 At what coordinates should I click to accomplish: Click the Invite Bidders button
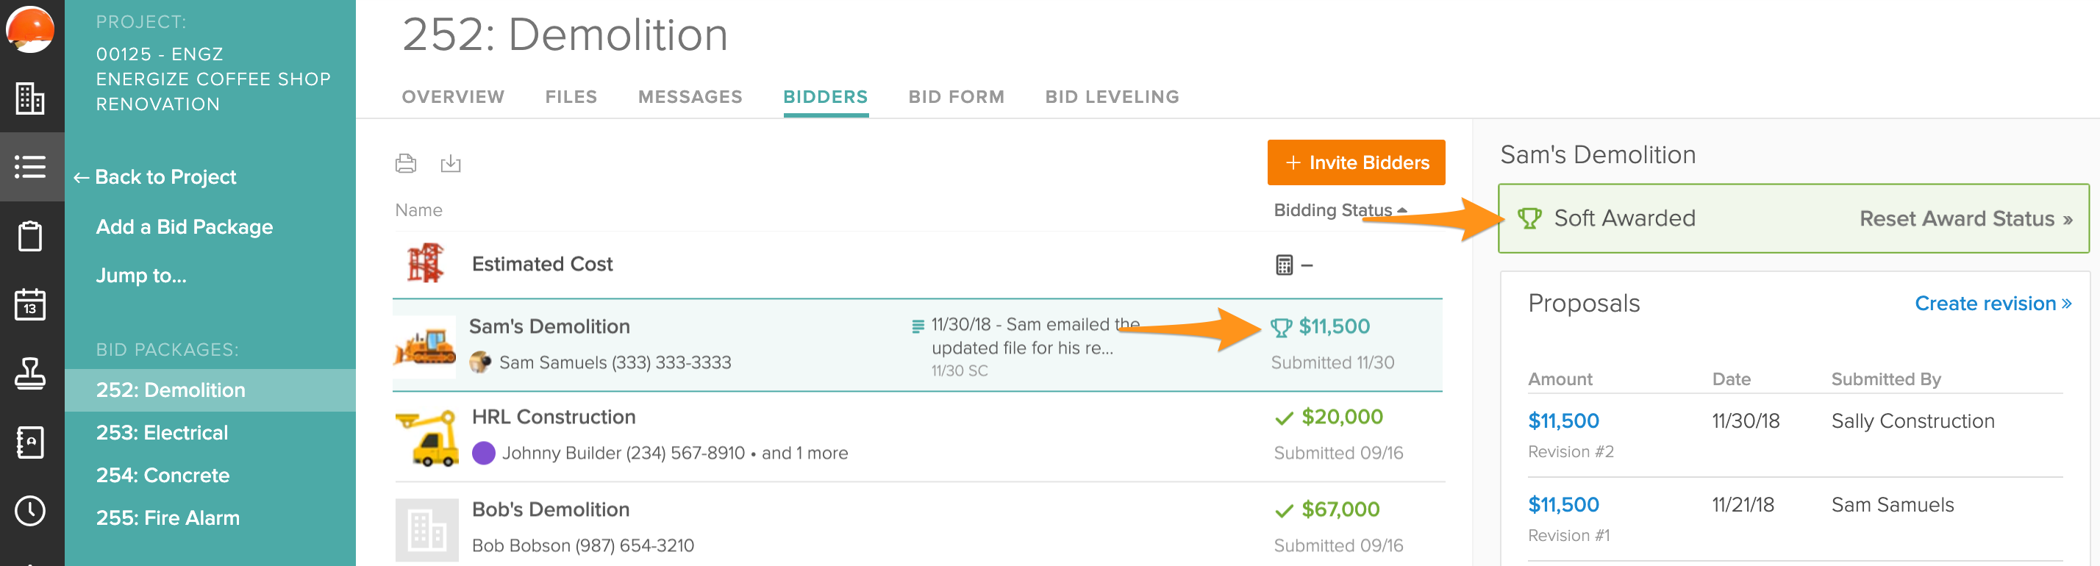[1356, 163]
